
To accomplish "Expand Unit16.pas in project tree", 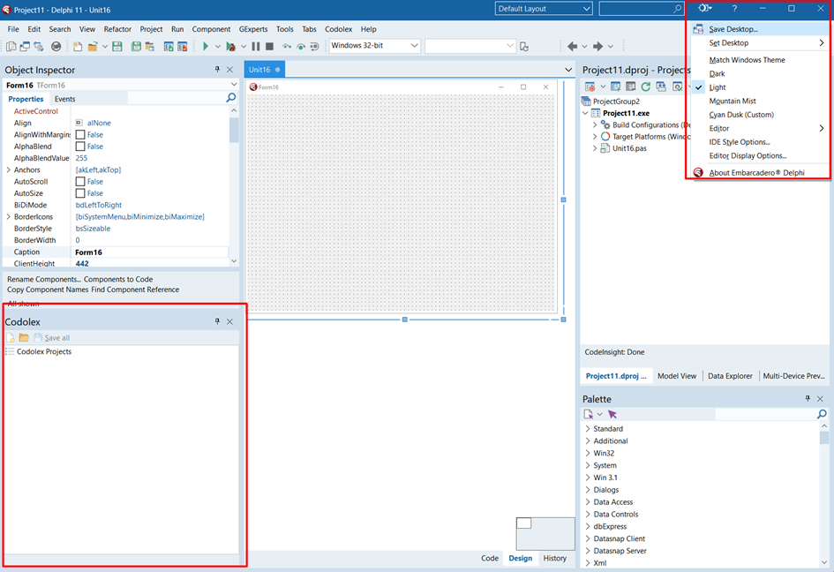I will (x=595, y=148).
